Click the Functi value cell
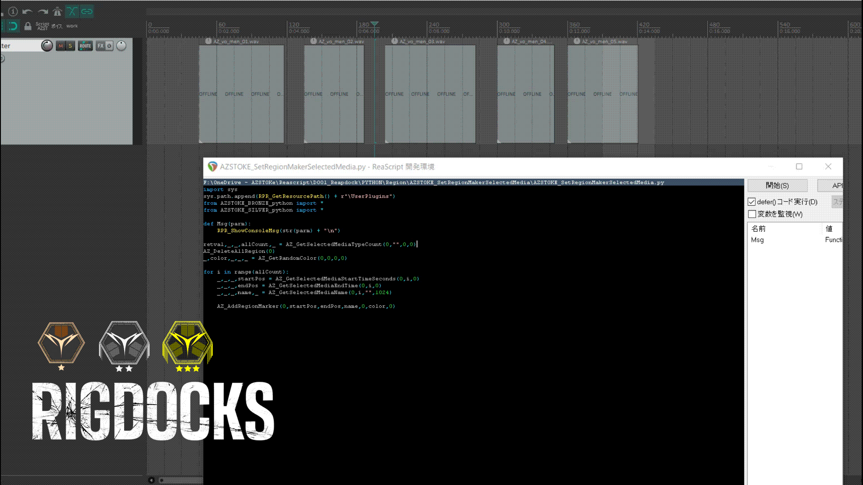Screen dimensions: 863x485 [x=833, y=240]
